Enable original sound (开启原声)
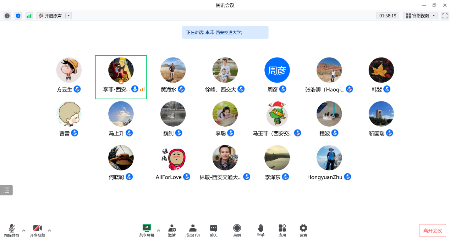This screenshot has width=450, height=239. (51, 16)
